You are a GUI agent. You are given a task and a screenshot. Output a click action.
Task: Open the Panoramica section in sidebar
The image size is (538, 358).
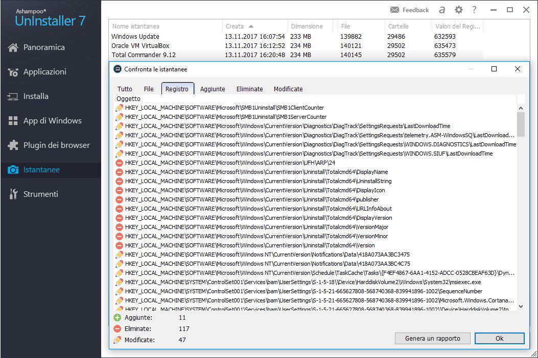[x=44, y=47]
